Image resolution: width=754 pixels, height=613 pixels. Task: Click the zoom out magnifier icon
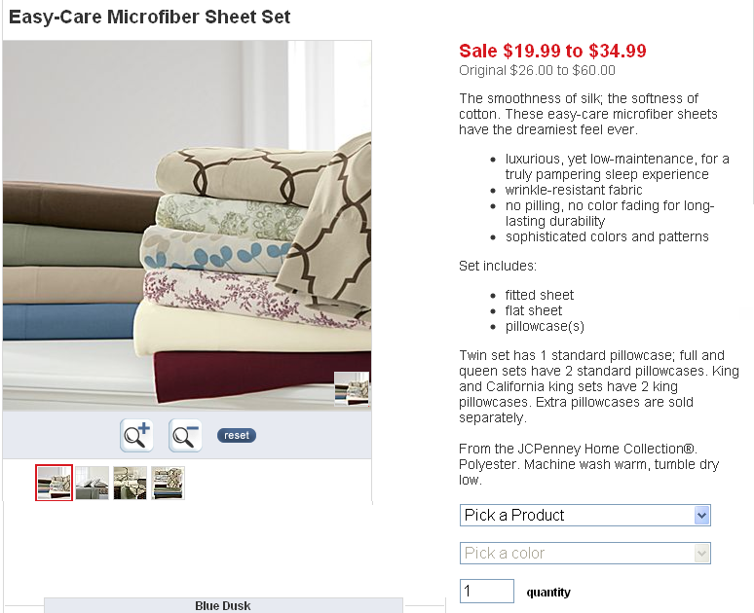(x=185, y=435)
